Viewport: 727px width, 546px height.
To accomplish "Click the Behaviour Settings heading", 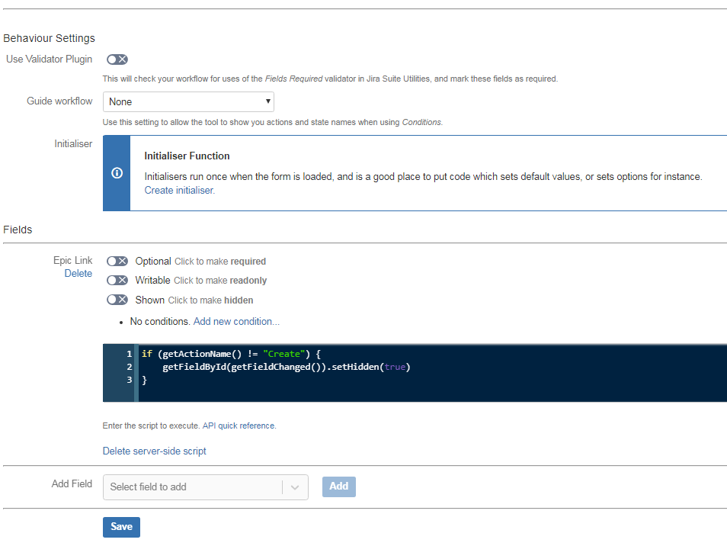I will tap(49, 38).
